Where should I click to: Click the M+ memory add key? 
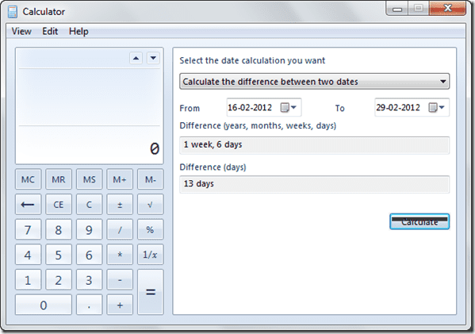click(120, 179)
